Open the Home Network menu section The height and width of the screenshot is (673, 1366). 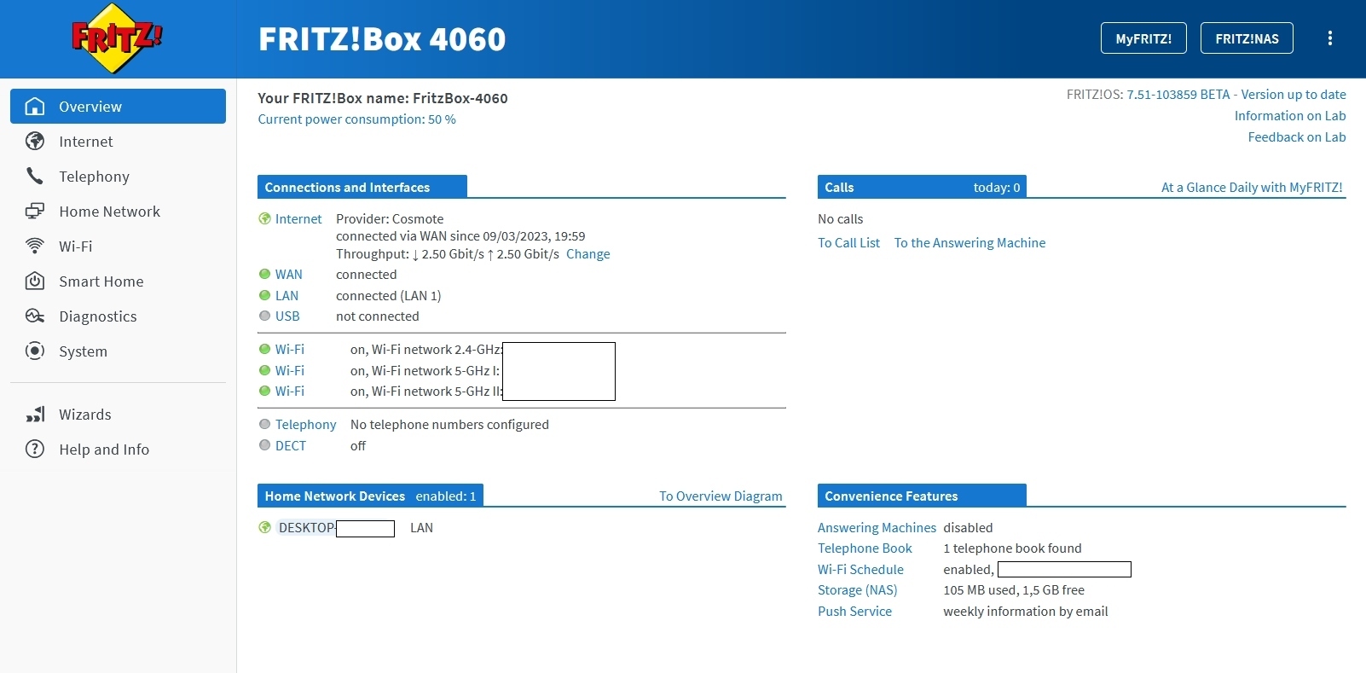point(118,212)
